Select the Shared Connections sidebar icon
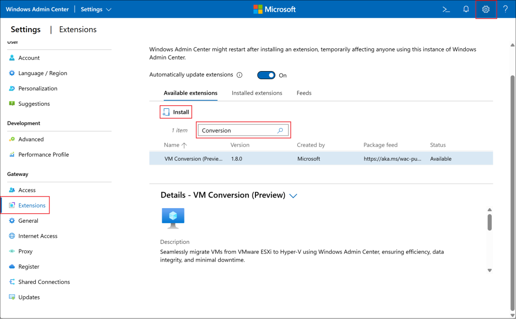The height and width of the screenshot is (319, 516). click(12, 282)
